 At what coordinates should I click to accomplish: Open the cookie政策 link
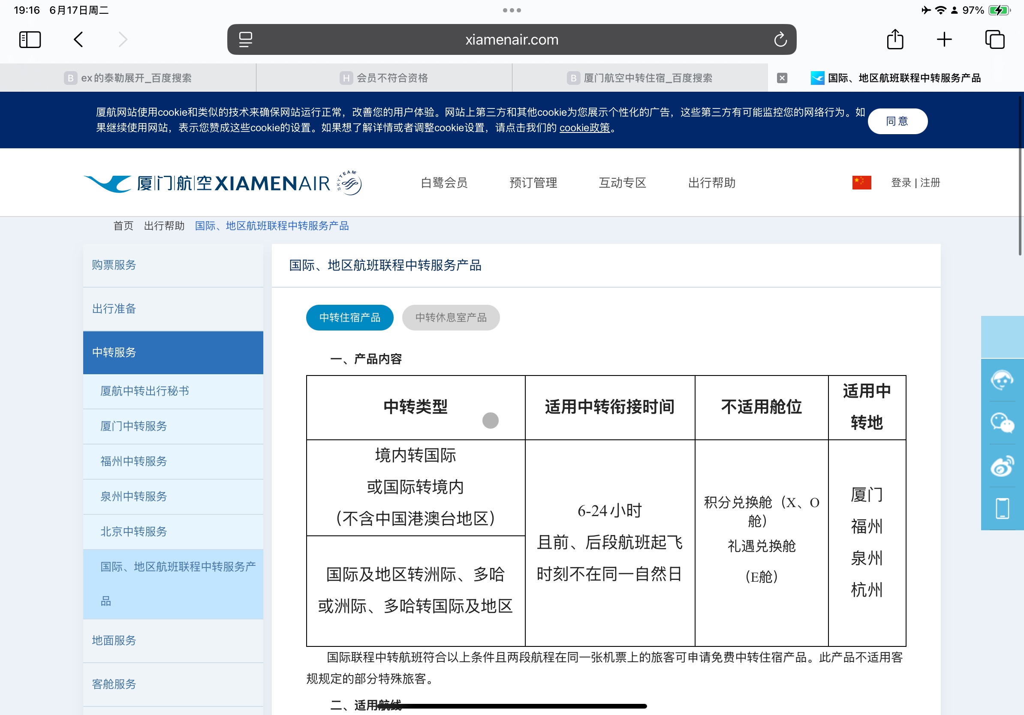[584, 128]
